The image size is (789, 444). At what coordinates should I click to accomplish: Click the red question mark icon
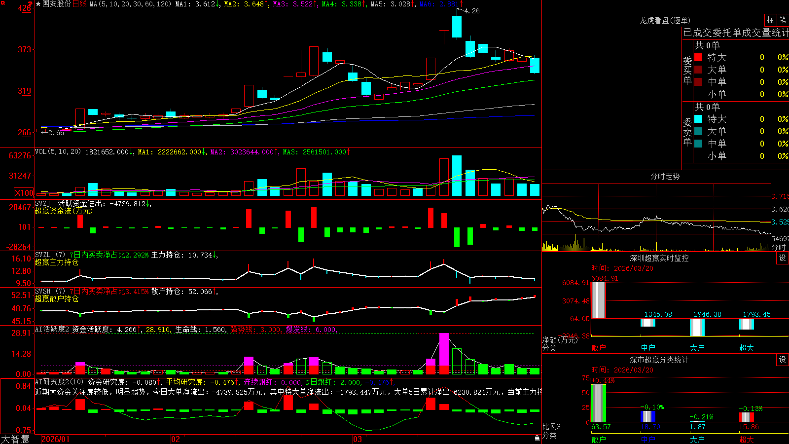[30, 3]
